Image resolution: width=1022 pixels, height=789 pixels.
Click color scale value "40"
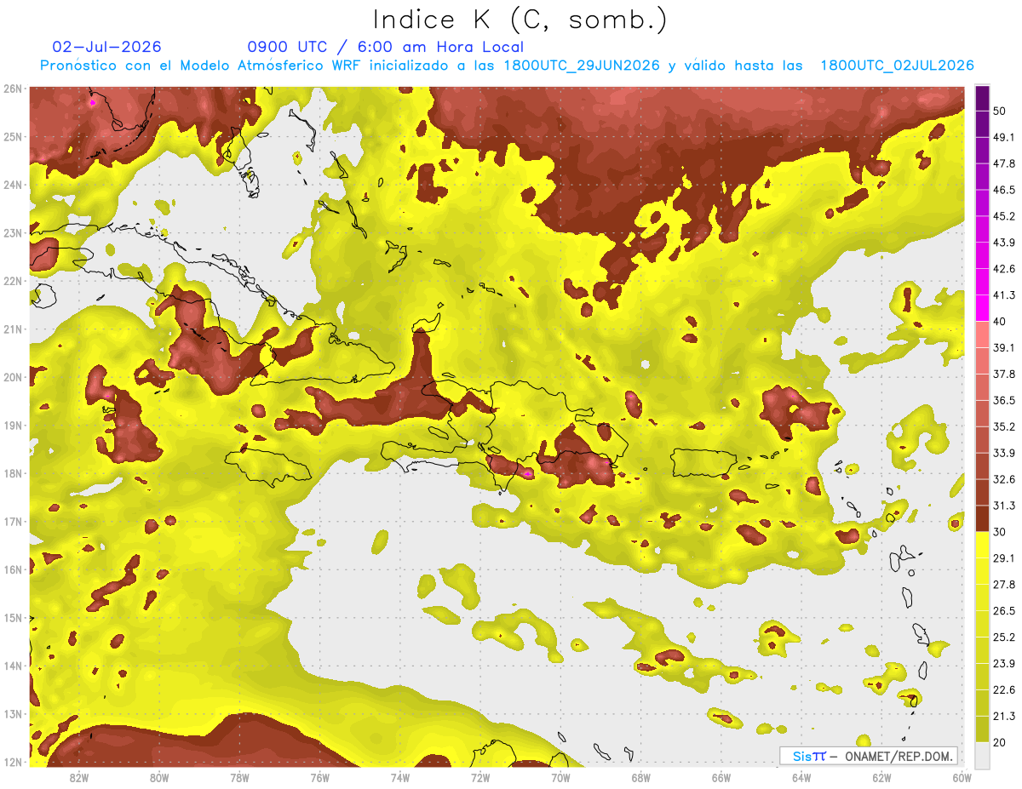[x=1000, y=321]
